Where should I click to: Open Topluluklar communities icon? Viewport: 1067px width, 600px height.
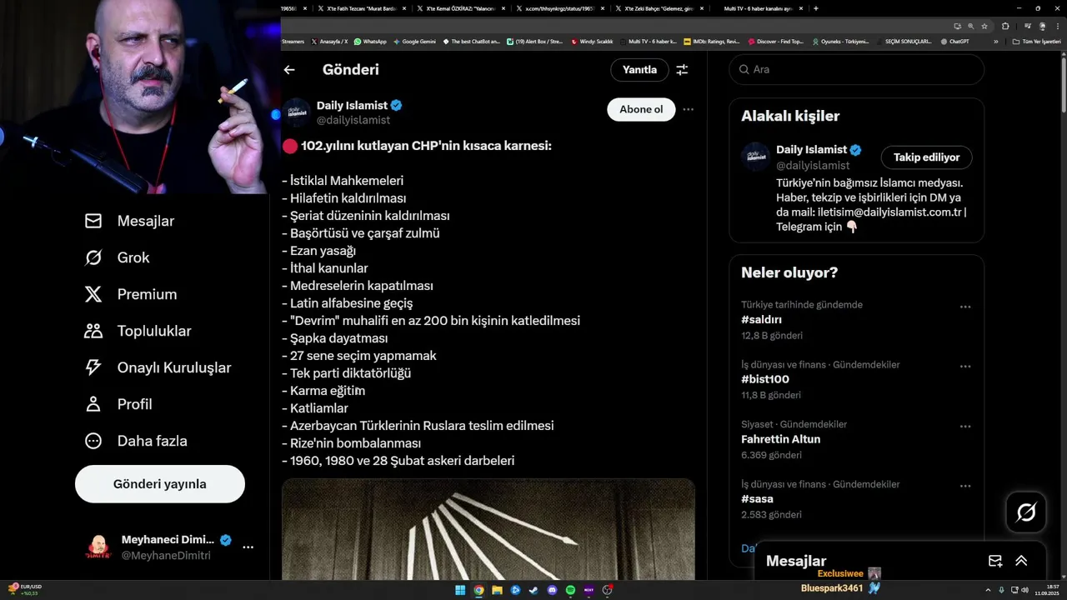[x=93, y=331]
